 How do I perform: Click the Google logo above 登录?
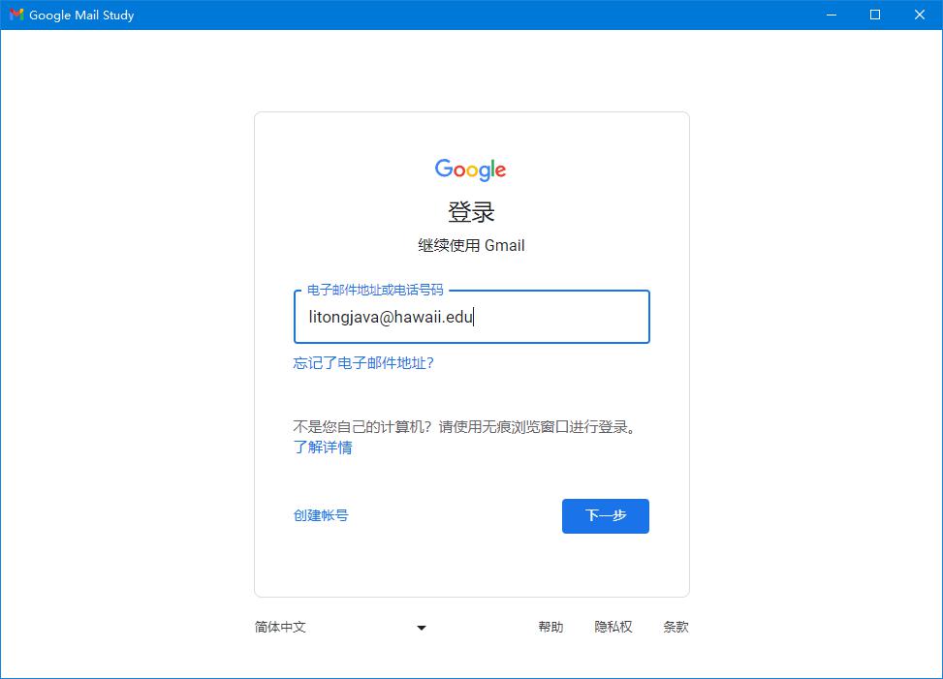click(x=471, y=170)
